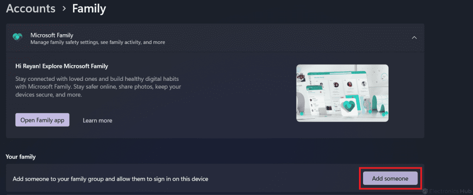Click the Family page title
This screenshot has width=473, height=195.
(89, 8)
